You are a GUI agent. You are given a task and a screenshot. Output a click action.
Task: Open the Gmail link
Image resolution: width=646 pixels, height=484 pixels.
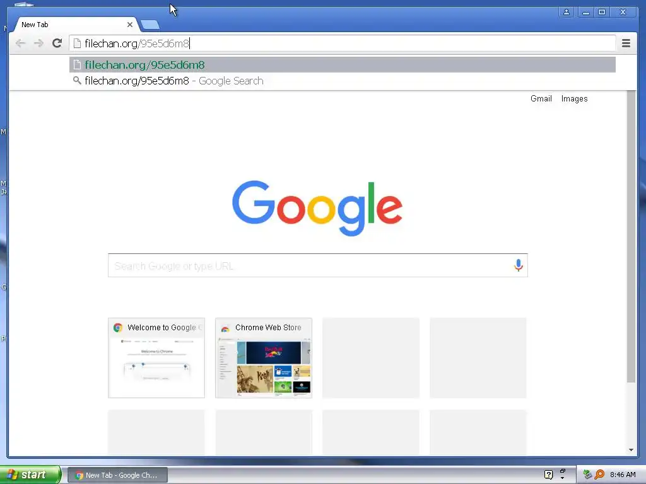point(541,99)
